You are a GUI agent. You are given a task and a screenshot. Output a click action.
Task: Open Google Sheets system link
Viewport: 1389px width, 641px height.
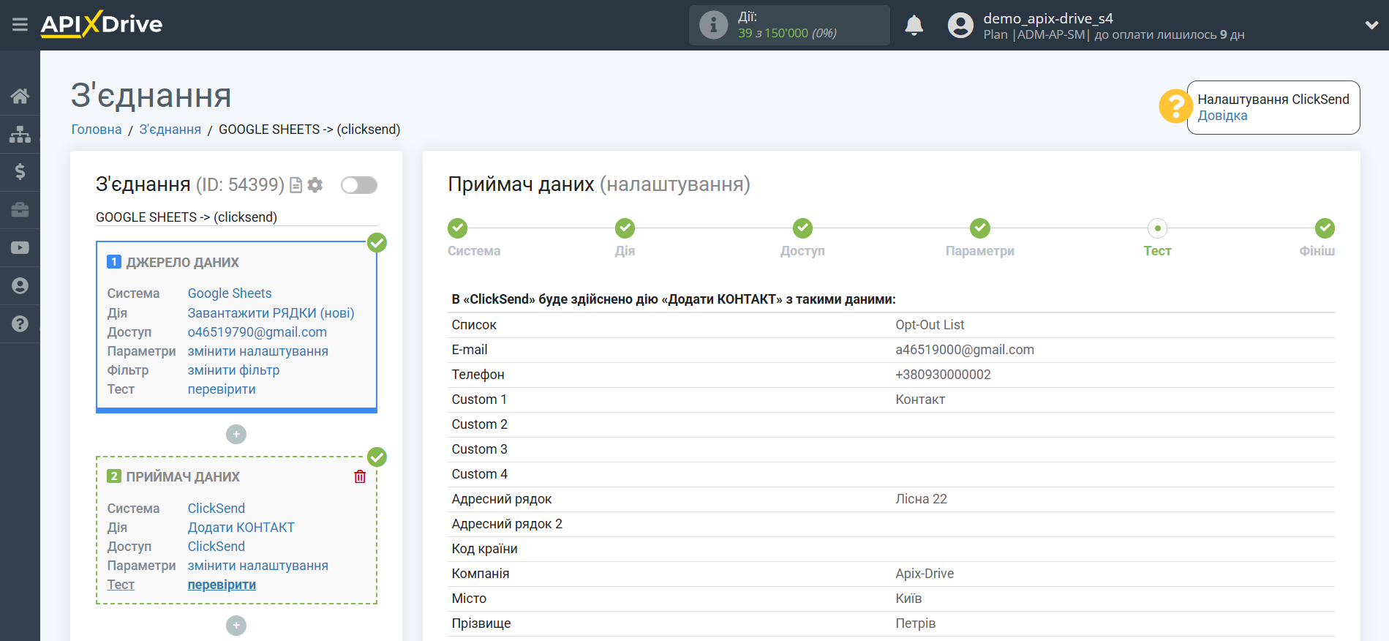click(230, 293)
